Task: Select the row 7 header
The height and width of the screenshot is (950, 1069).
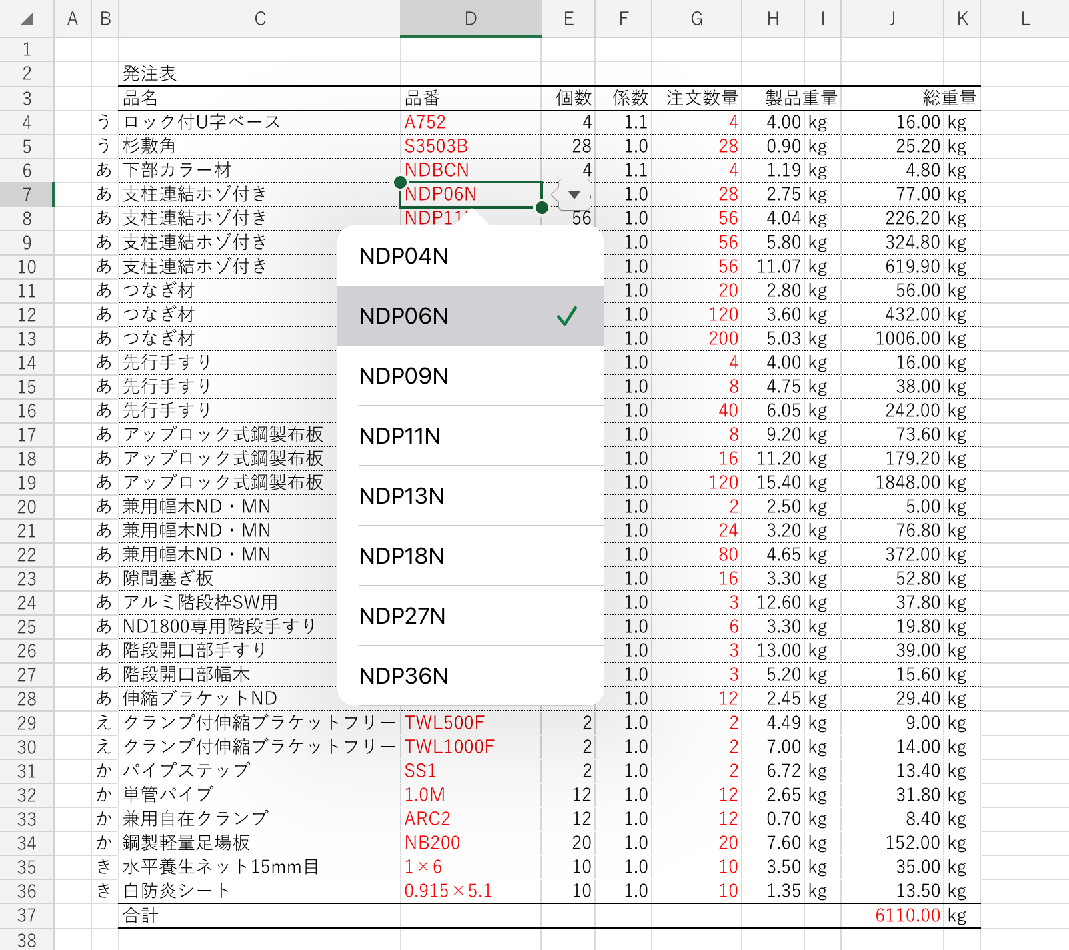Action: pos(27,195)
